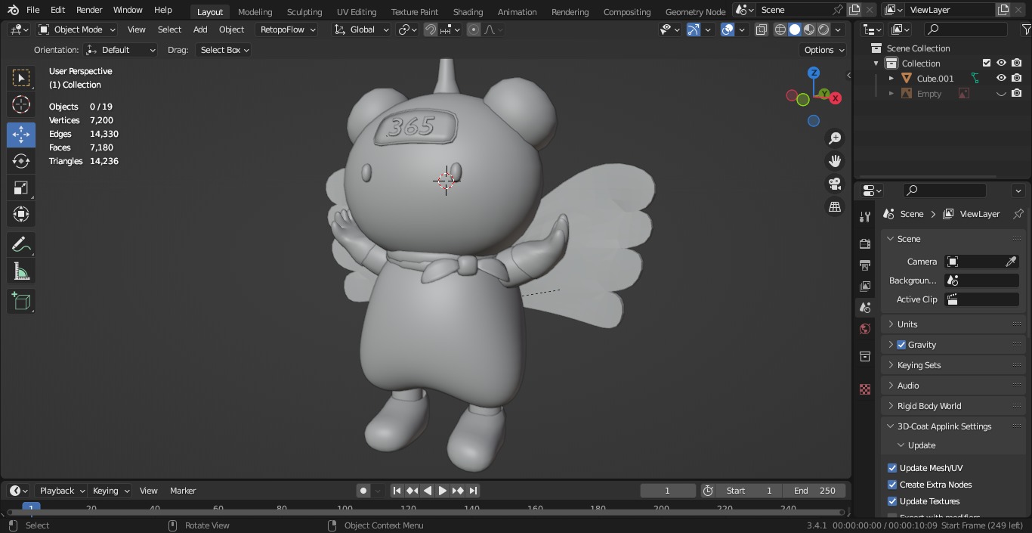Switch to material preview shading
Image resolution: width=1032 pixels, height=533 pixels.
(809, 29)
